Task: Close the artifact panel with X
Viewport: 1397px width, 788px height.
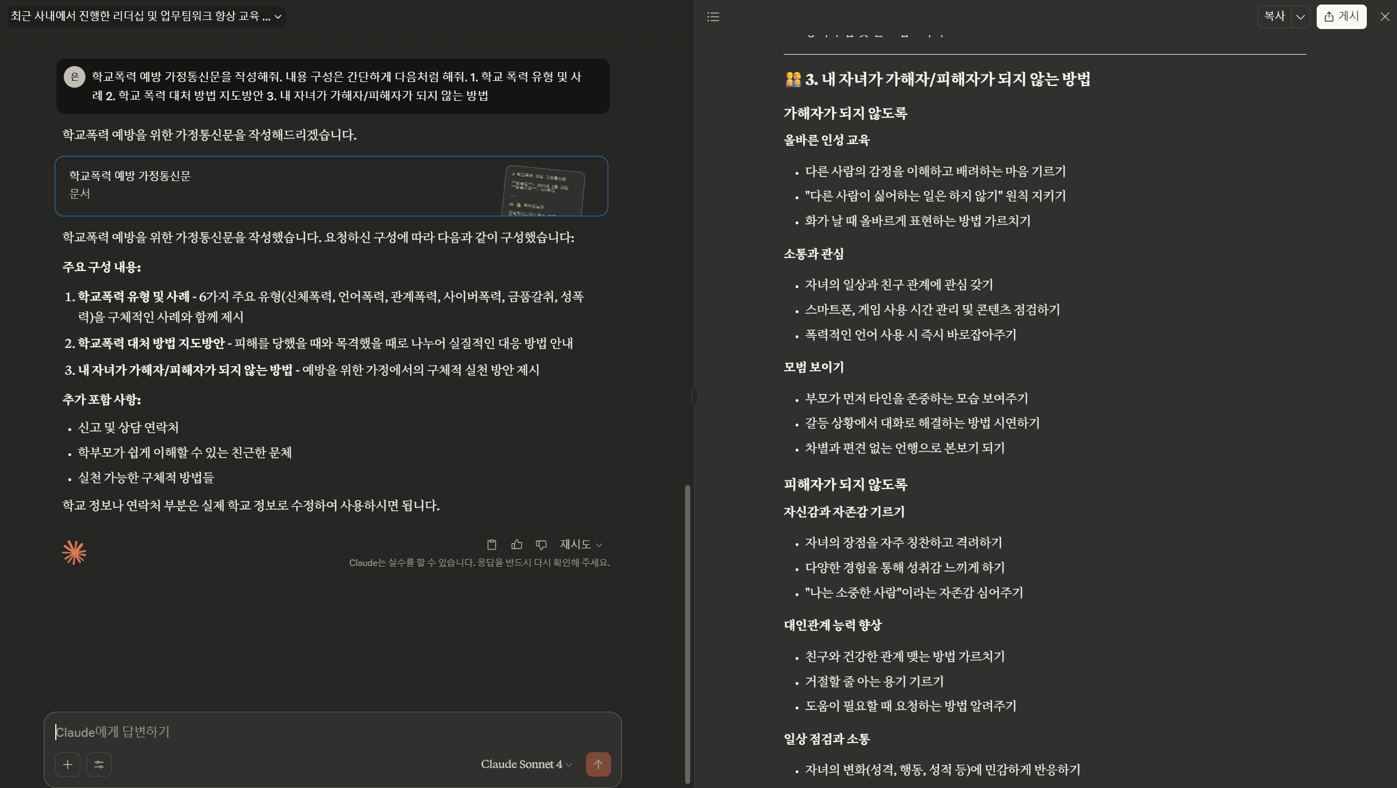Action: (1384, 17)
